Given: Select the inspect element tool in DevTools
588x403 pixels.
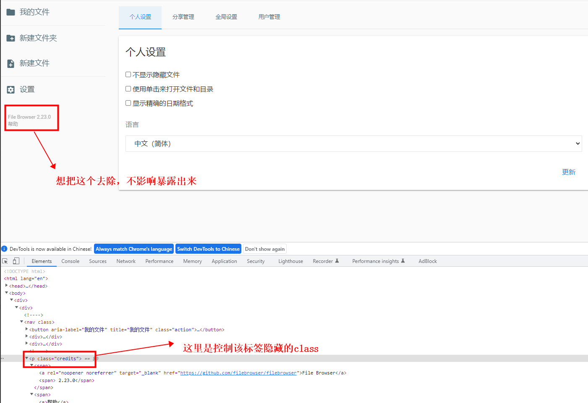Looking at the screenshot, I should point(5,261).
